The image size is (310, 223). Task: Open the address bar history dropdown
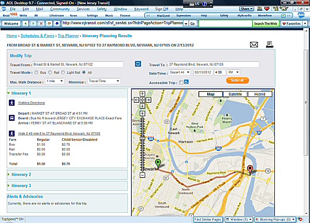click(x=186, y=24)
